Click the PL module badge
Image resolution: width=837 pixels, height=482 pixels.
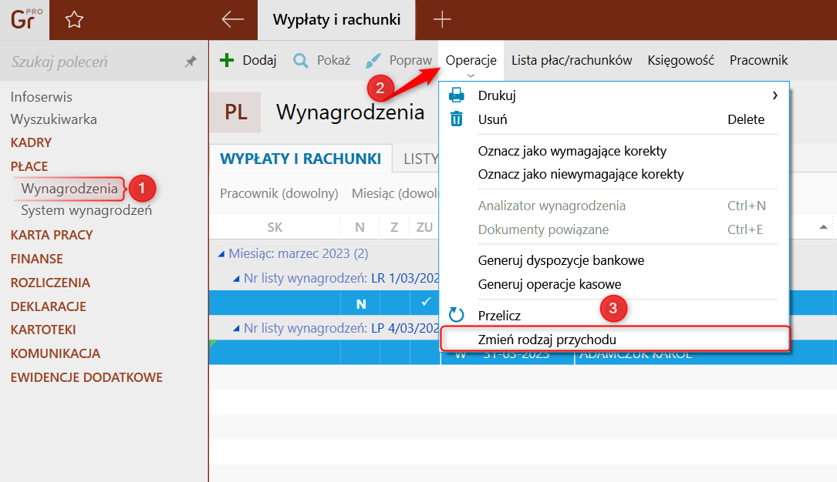pyautogui.click(x=235, y=112)
